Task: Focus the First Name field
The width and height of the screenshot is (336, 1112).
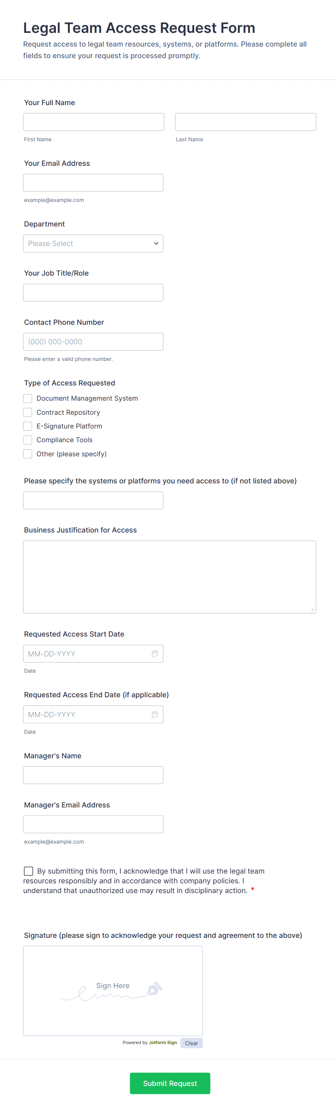Action: click(94, 122)
